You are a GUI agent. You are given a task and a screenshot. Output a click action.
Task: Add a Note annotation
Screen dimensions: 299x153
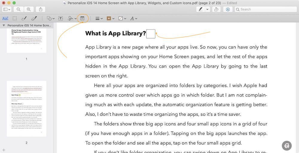coord(82,18)
